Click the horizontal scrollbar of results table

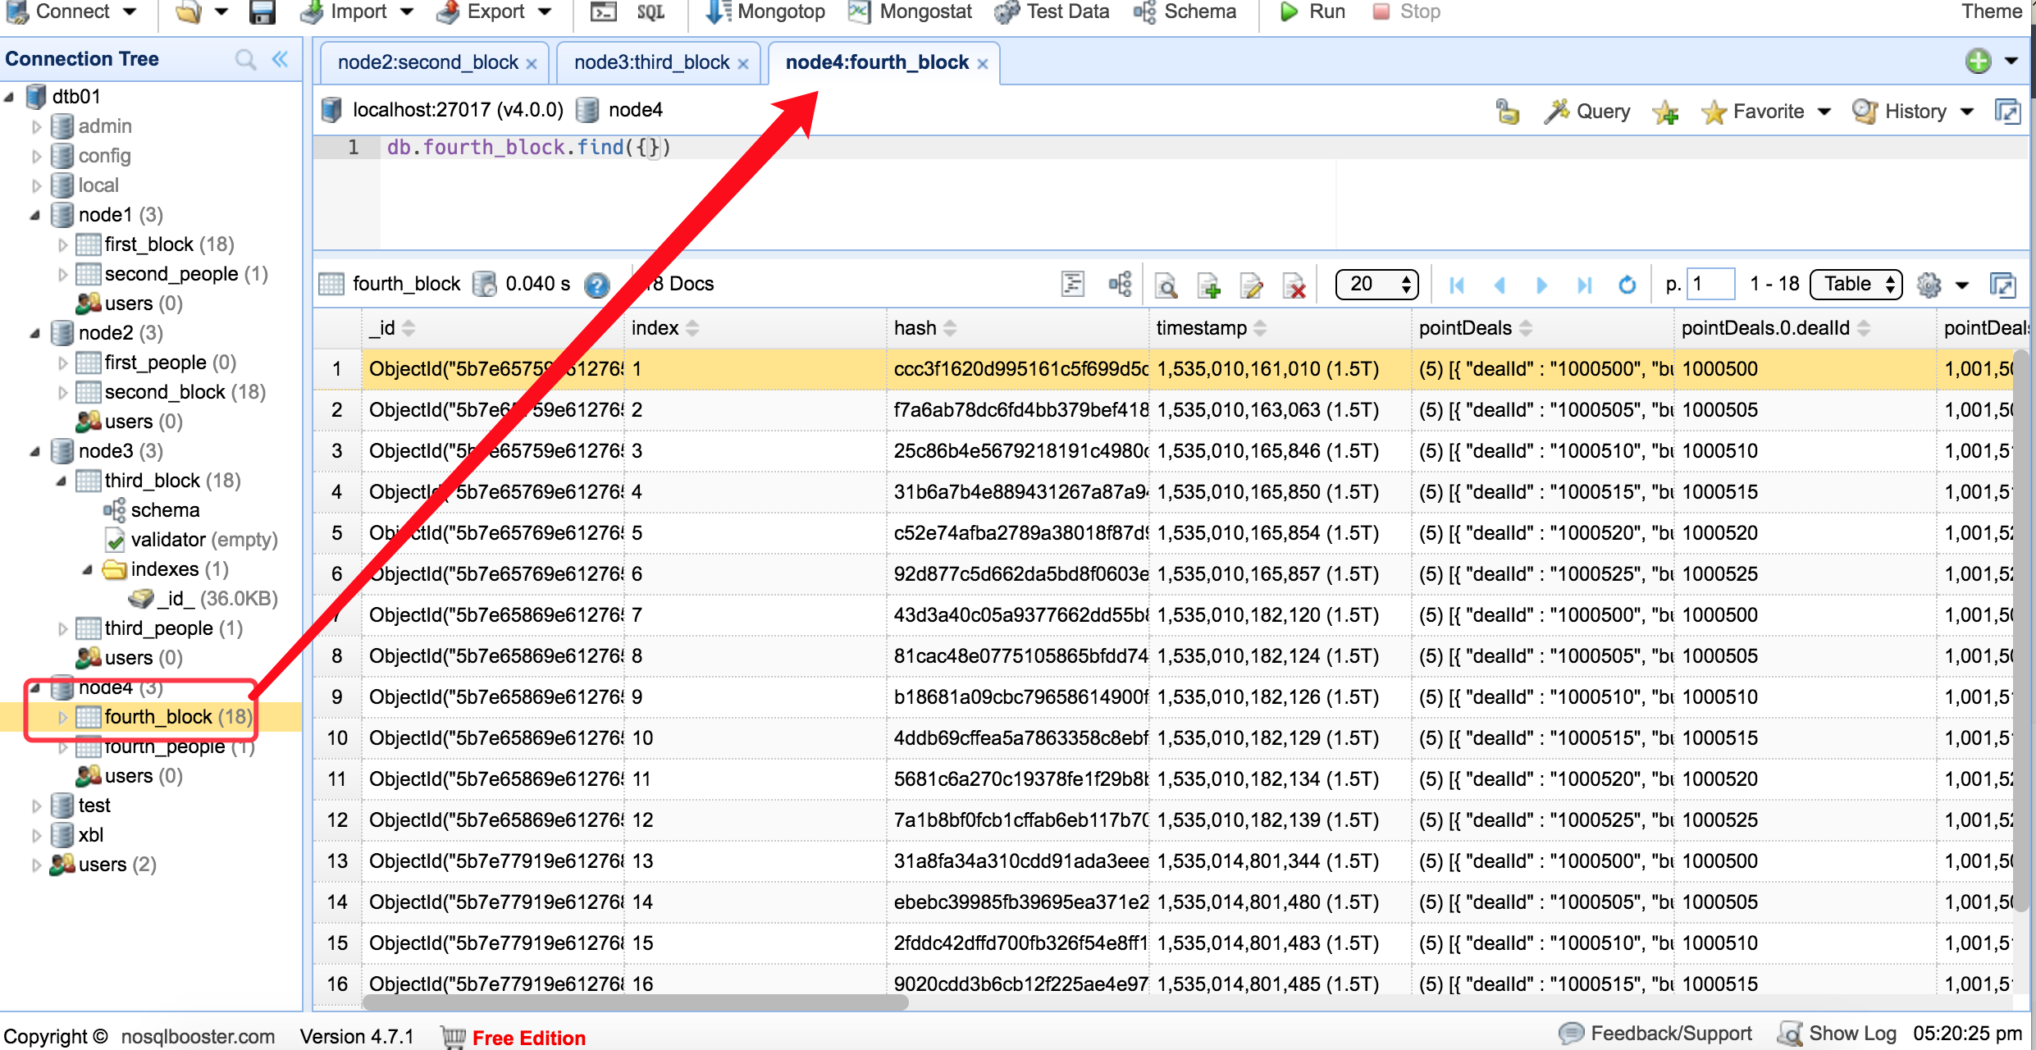(x=636, y=1002)
